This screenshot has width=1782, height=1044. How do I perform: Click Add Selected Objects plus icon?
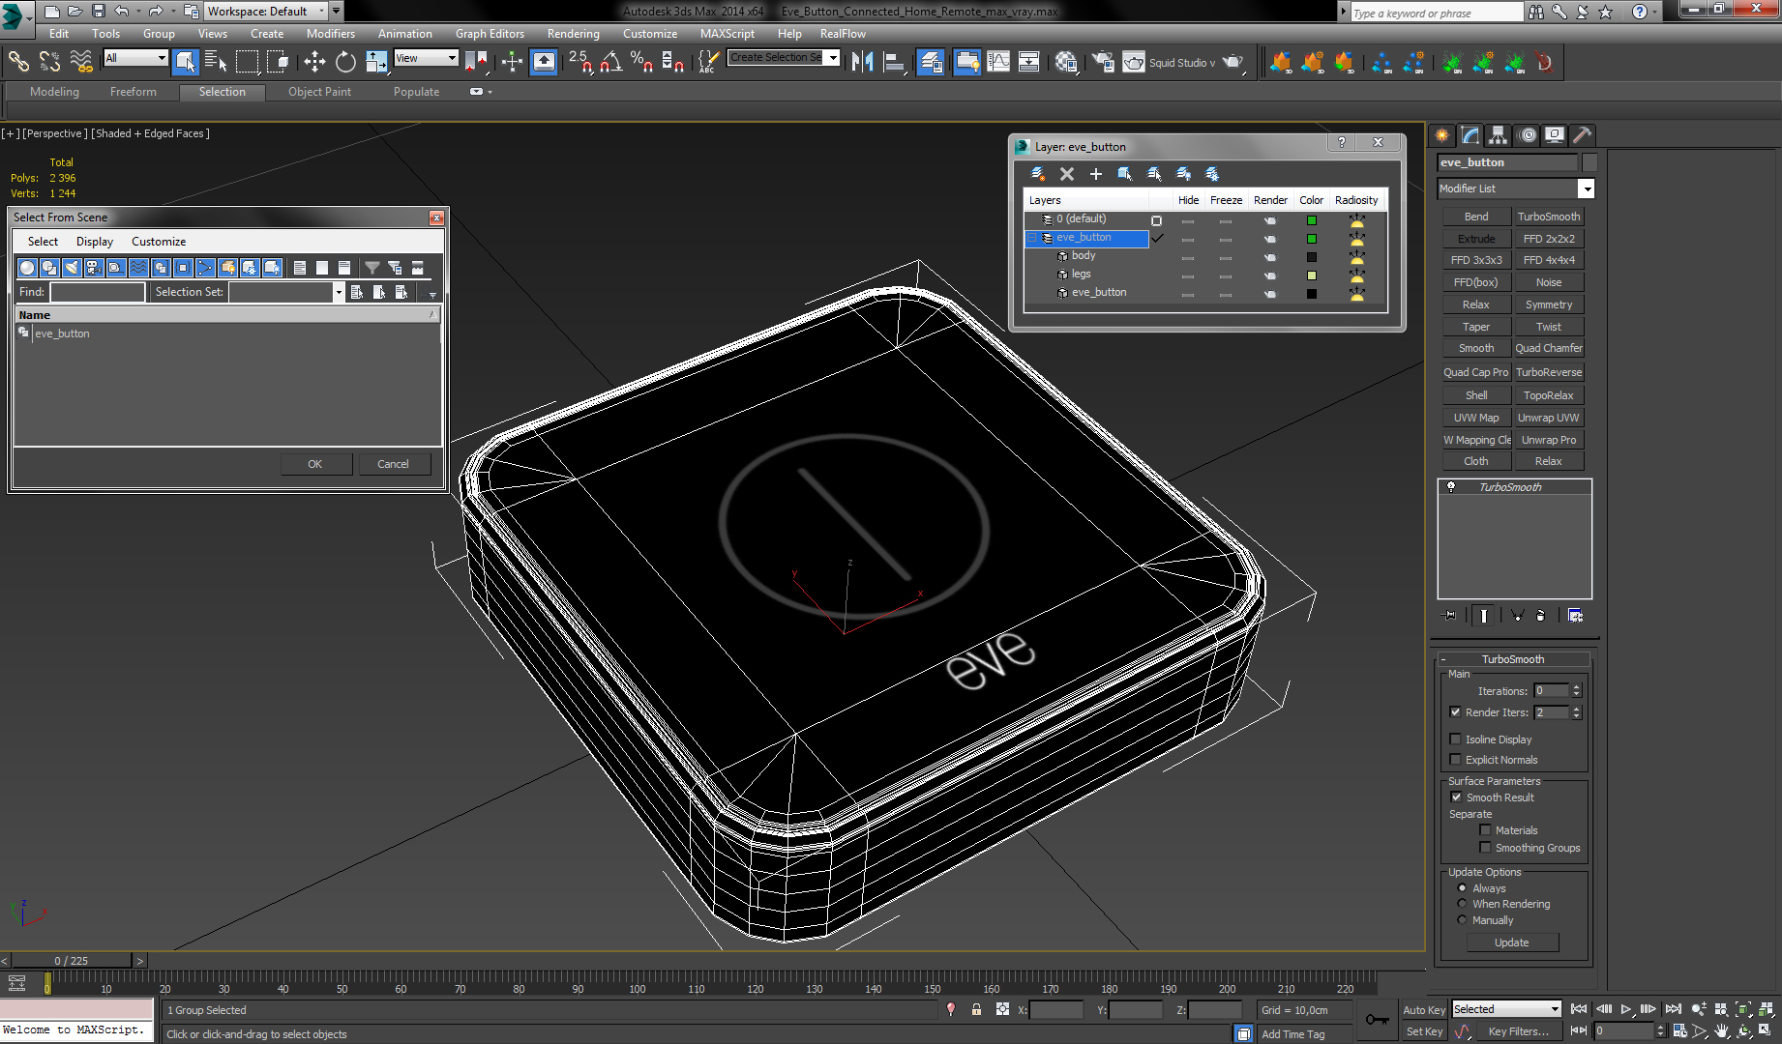tap(1096, 174)
